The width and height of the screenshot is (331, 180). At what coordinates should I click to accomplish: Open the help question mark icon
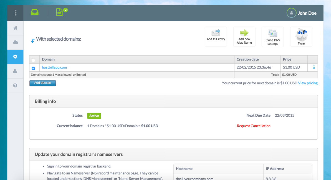point(15,86)
